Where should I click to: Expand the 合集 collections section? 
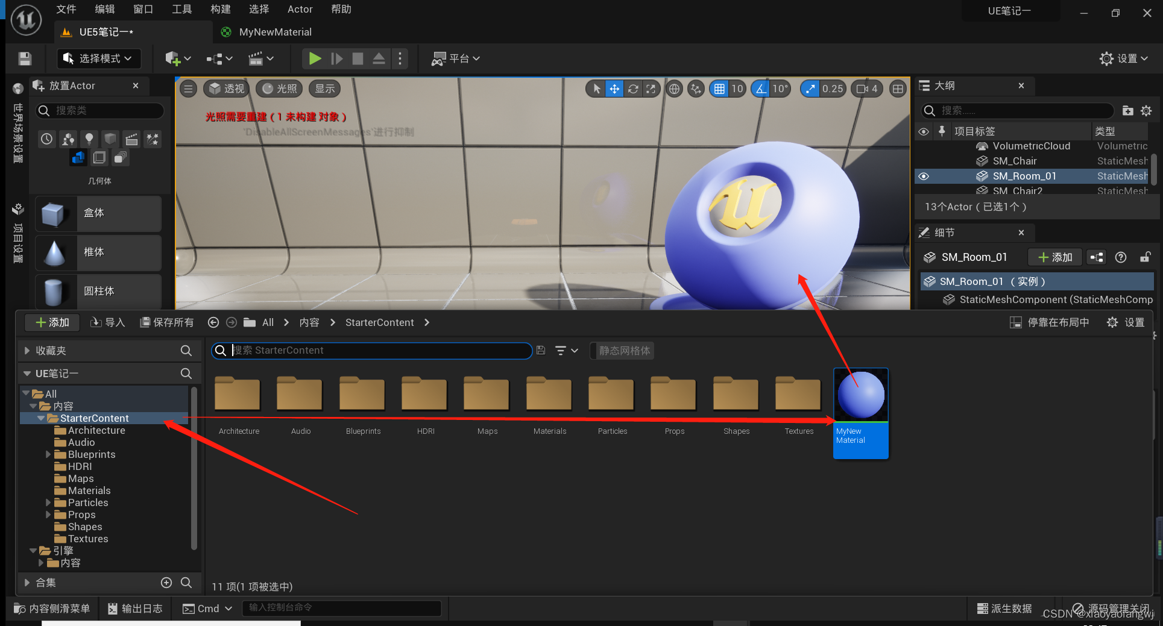[x=27, y=583]
